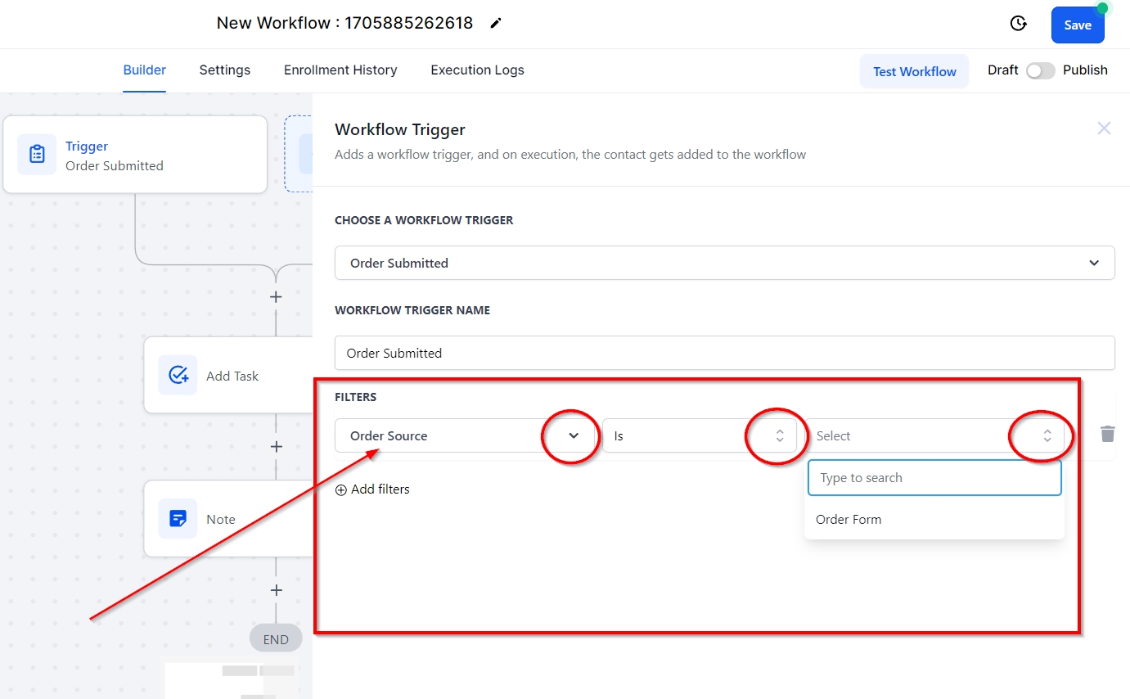Image resolution: width=1130 pixels, height=699 pixels.
Task: Click Add filters link
Action: click(x=372, y=489)
